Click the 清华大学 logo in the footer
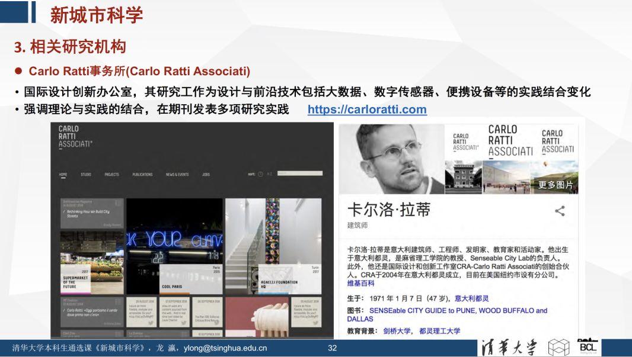This screenshot has height=357, width=632. coord(509,348)
